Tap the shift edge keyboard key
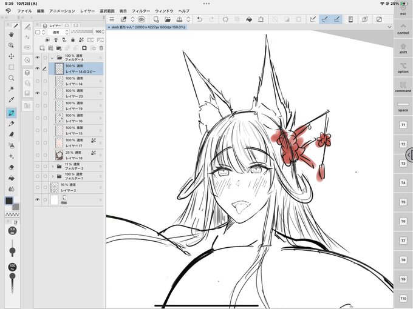 point(403,48)
